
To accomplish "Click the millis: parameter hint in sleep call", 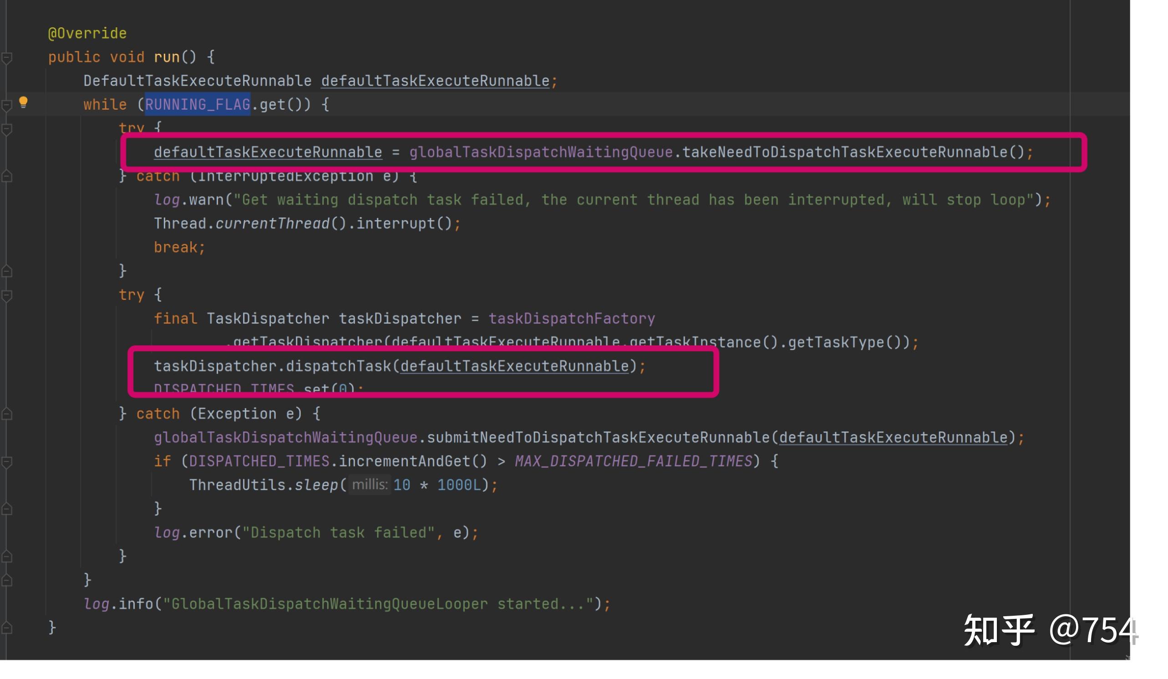I will 370,485.
